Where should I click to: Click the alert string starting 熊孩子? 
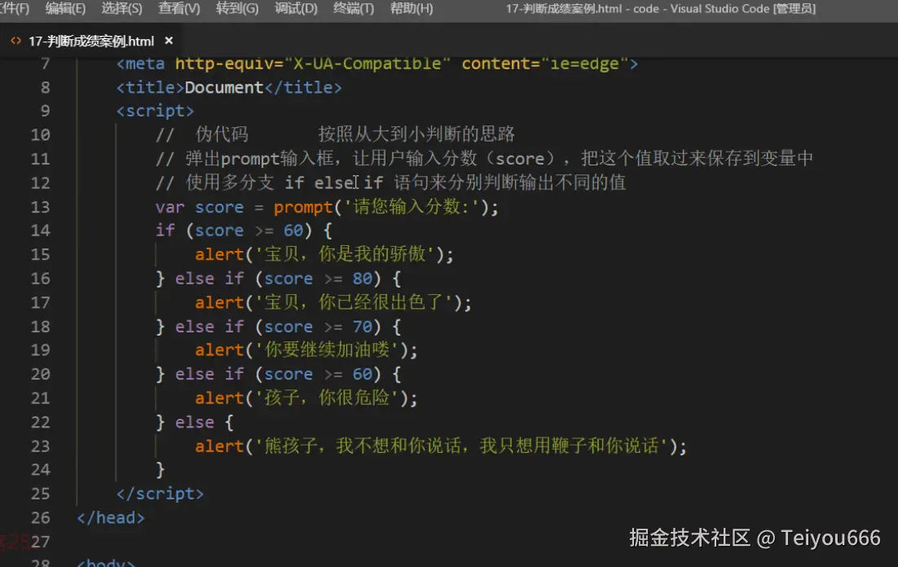(461, 446)
